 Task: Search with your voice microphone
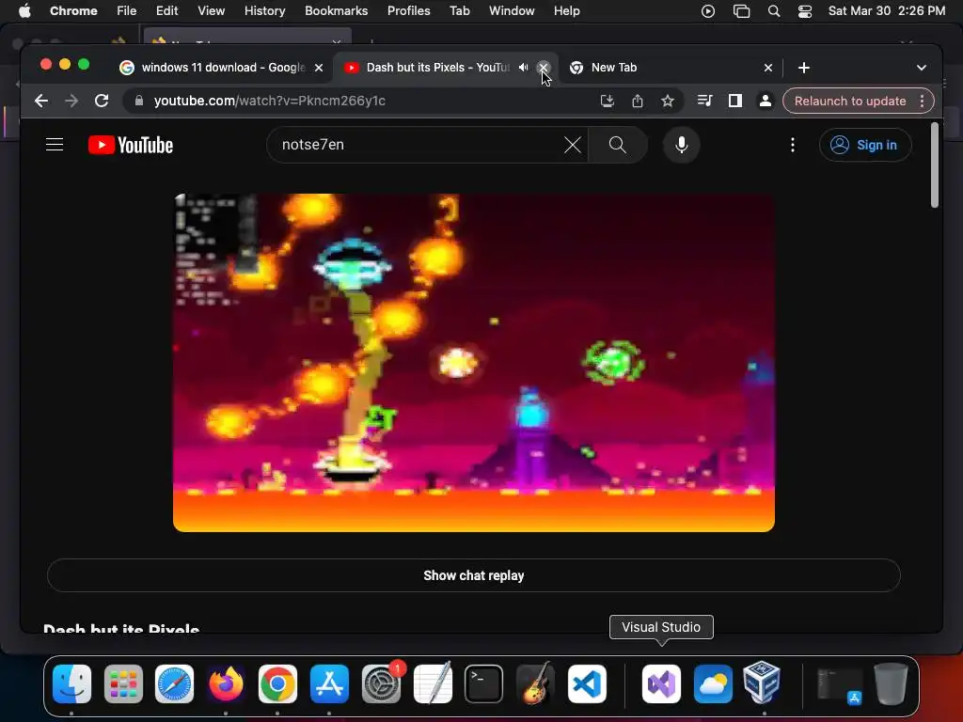(x=682, y=145)
